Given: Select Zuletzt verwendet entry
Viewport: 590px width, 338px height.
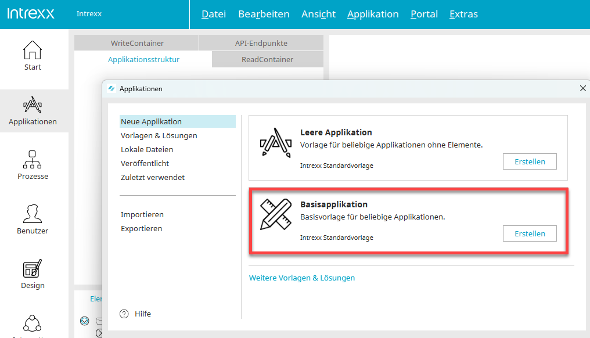Looking at the screenshot, I should 152,177.
